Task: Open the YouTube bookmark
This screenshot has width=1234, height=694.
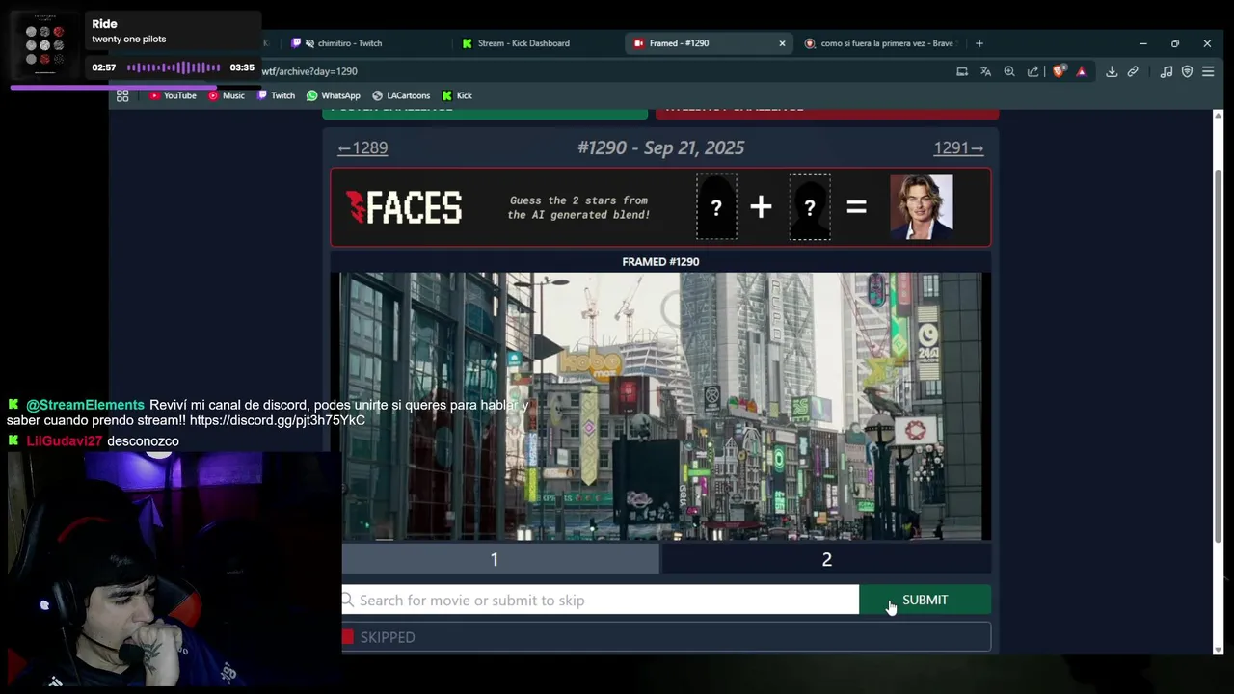Action: [x=173, y=95]
